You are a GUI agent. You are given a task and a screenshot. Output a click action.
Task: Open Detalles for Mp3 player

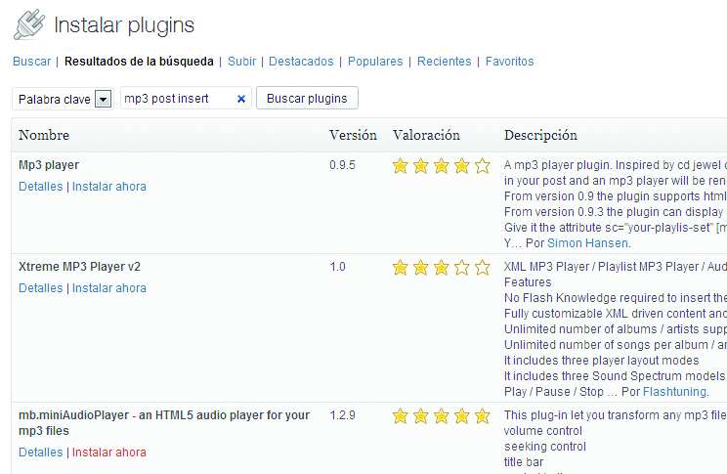41,187
